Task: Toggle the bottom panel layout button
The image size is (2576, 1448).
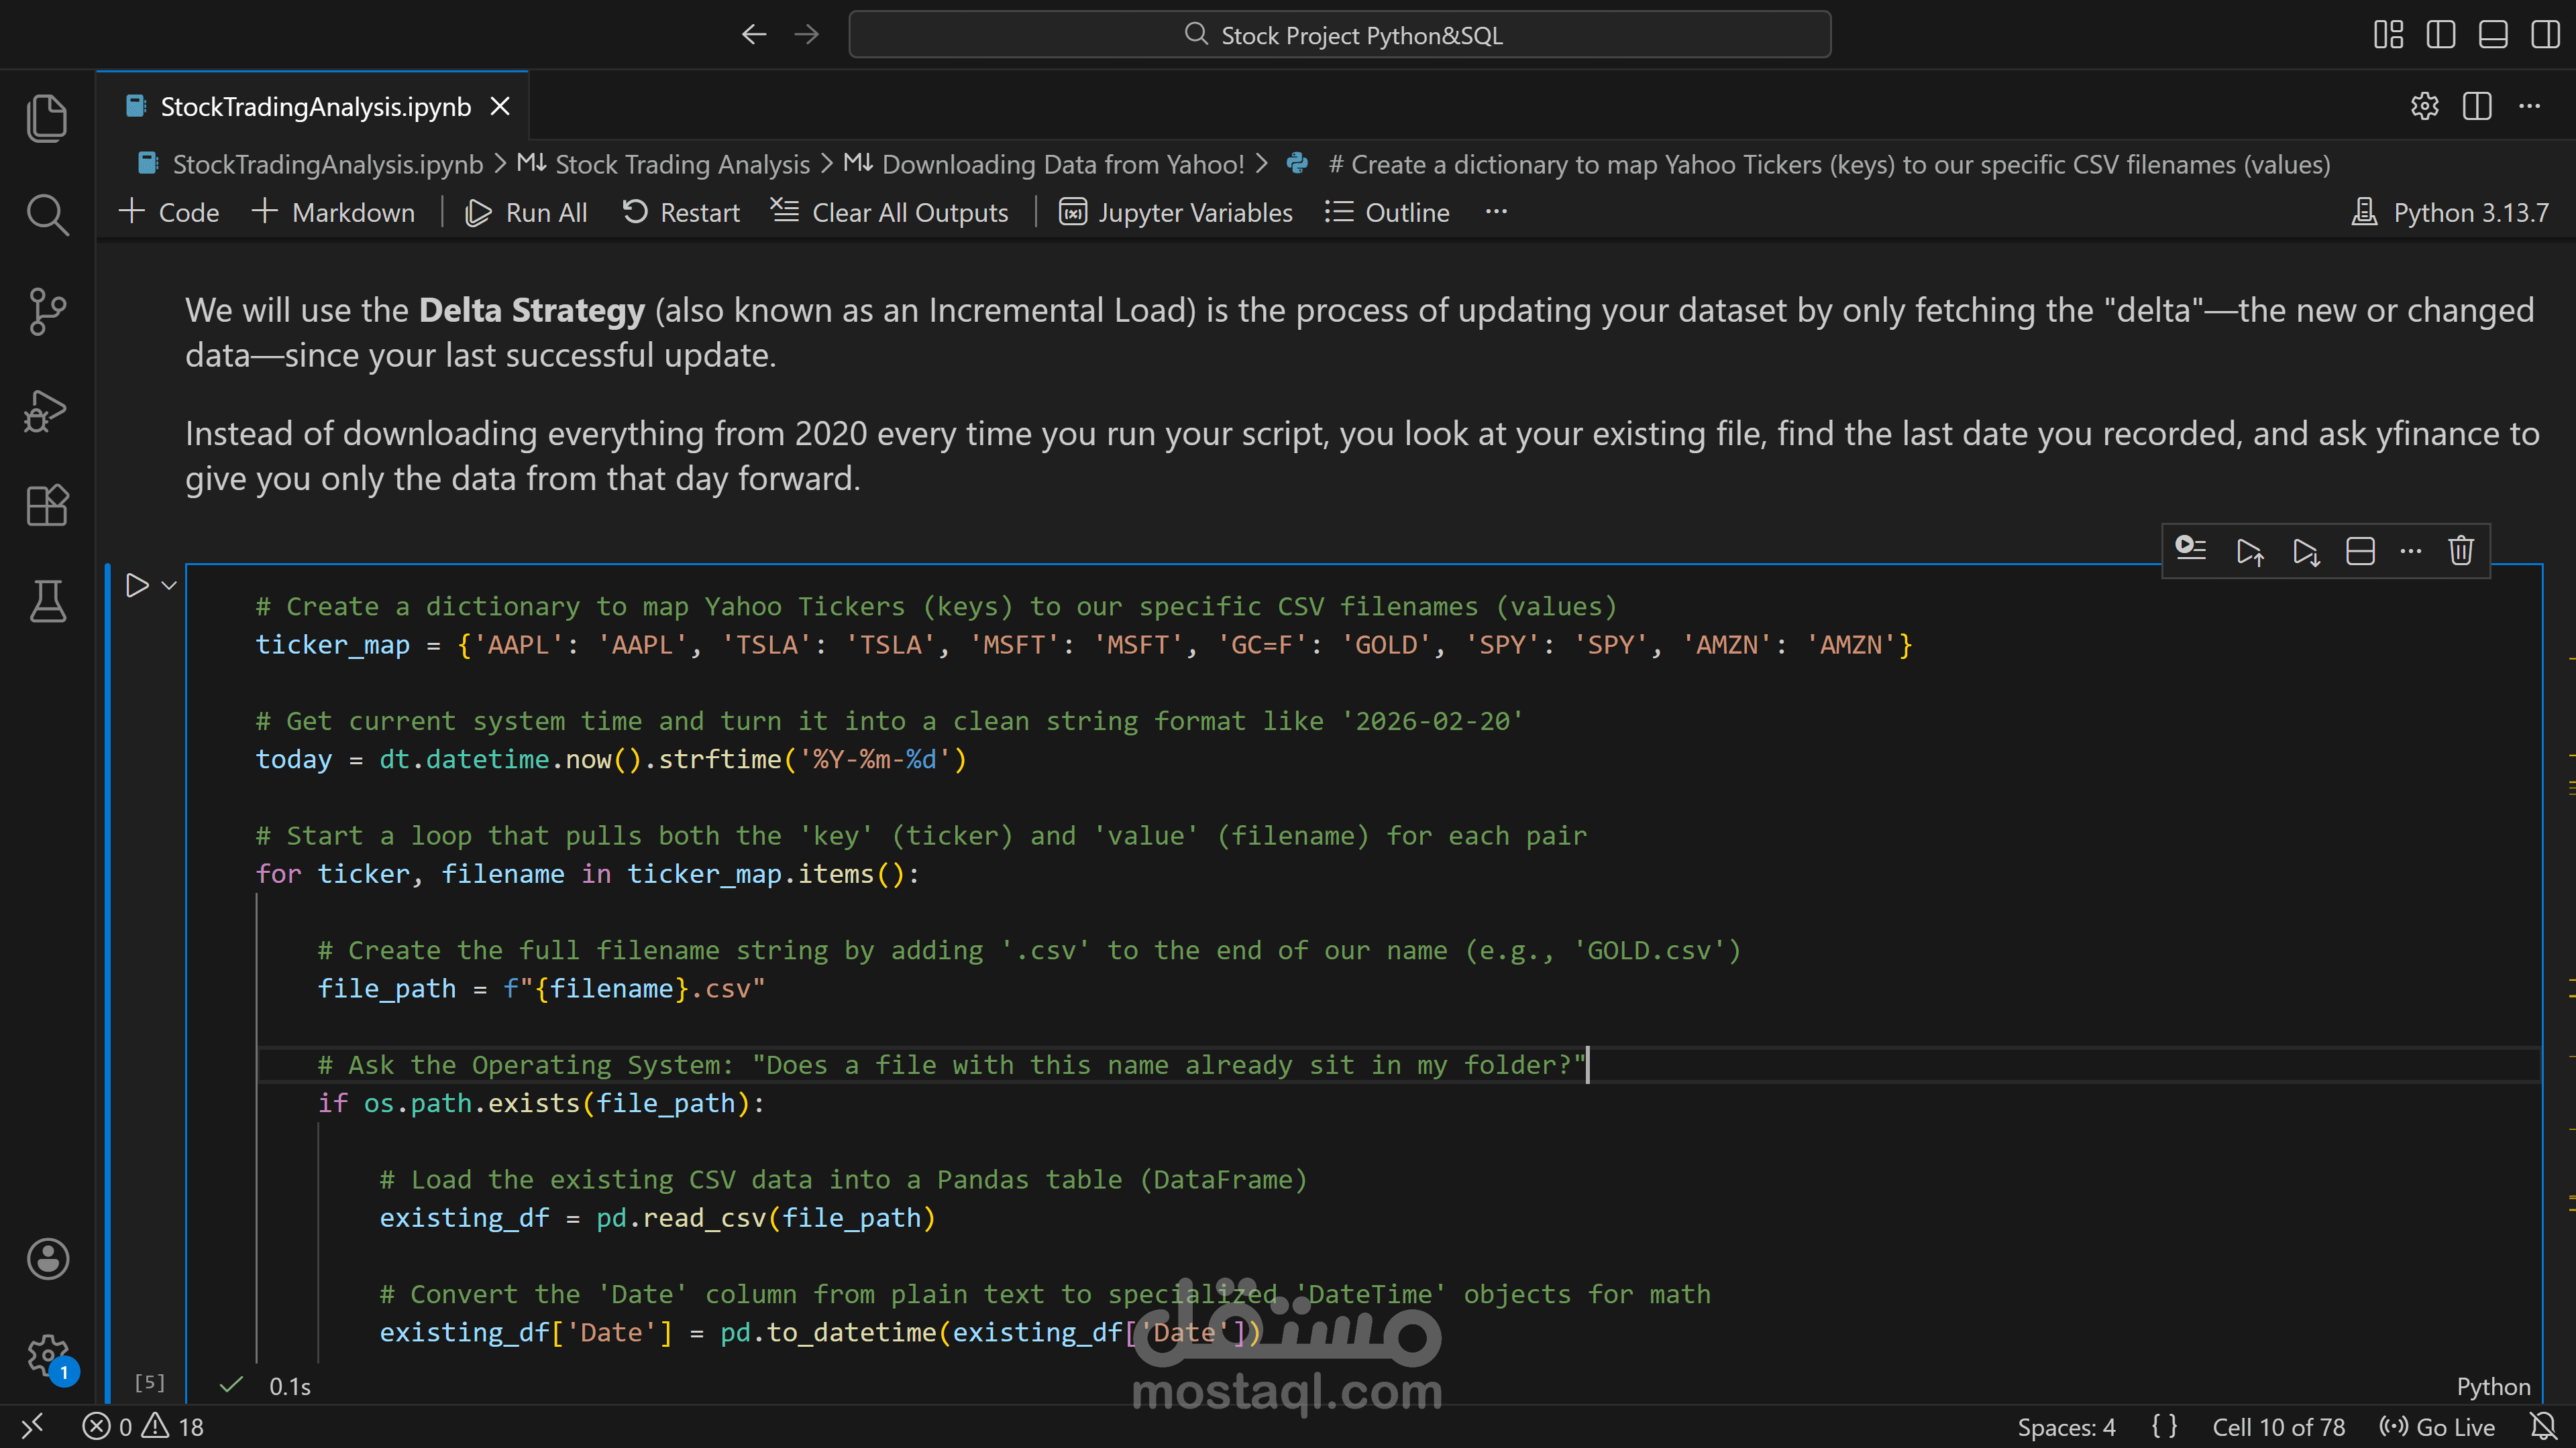Action: [2492, 35]
